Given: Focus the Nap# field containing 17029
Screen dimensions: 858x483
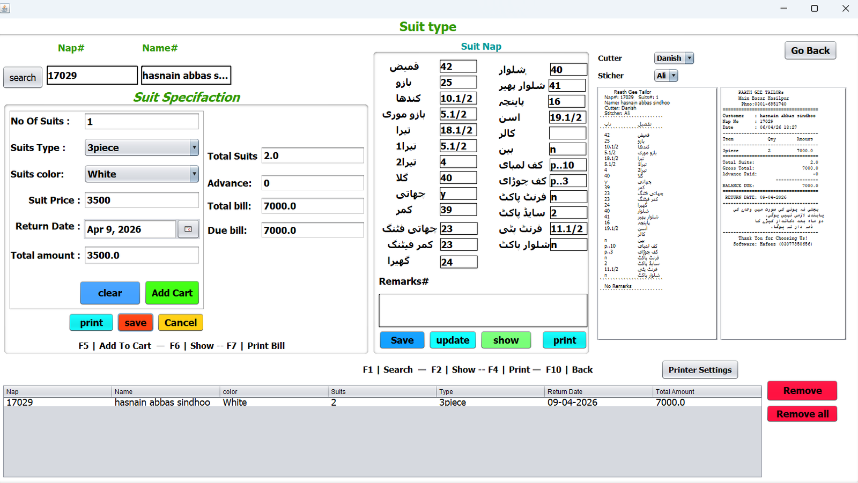Looking at the screenshot, I should point(92,76).
